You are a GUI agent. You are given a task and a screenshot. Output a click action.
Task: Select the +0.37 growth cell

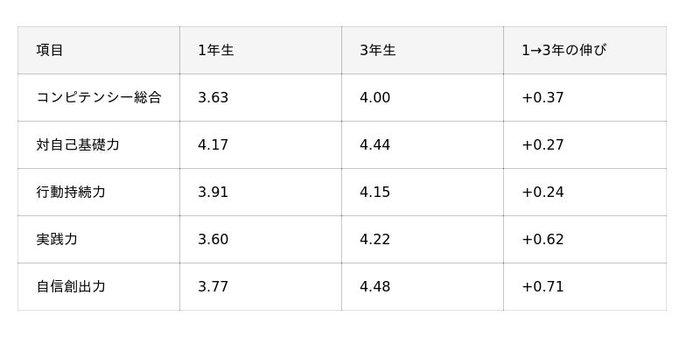pyautogui.click(x=584, y=97)
